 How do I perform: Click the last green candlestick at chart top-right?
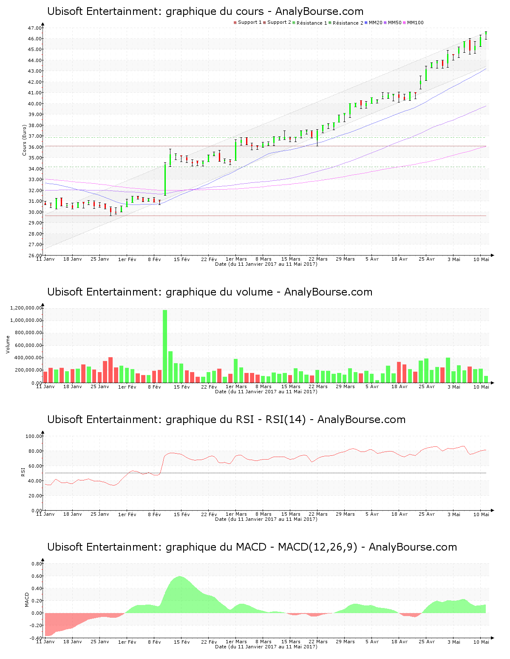pyautogui.click(x=486, y=35)
